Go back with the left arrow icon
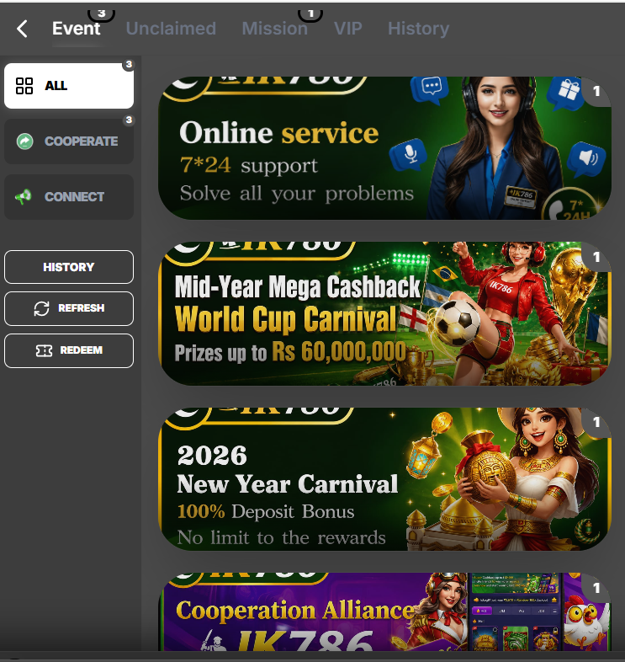 pos(22,29)
